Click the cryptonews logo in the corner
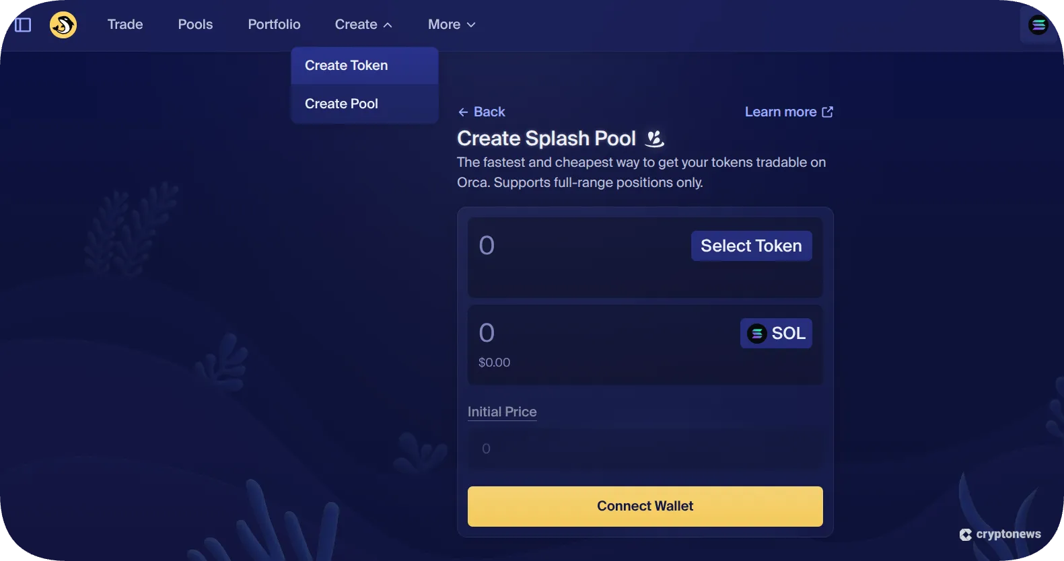Viewport: 1064px width, 561px height. [1001, 535]
